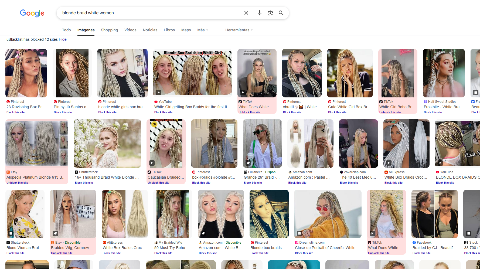Open the 'Blonde Box Braids on White Girl' YouTube thumbnail
Image resolution: width=480 pixels, height=269 pixels.
pyautogui.click(x=193, y=73)
